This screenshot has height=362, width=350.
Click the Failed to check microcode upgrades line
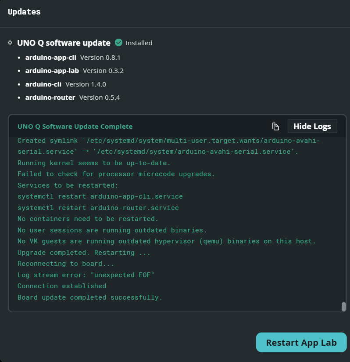point(116,174)
